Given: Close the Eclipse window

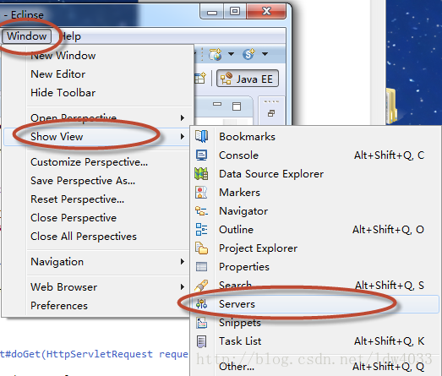Looking at the screenshot, I should [x=267, y=11].
